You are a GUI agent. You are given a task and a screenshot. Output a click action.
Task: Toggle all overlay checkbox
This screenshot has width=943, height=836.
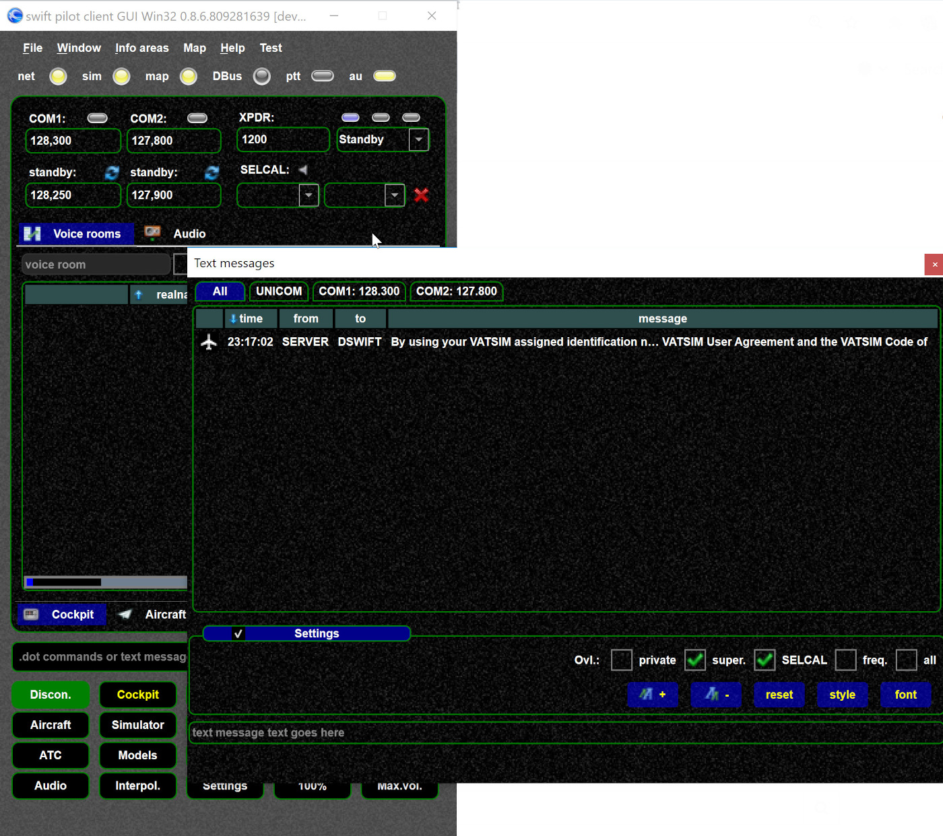point(907,660)
